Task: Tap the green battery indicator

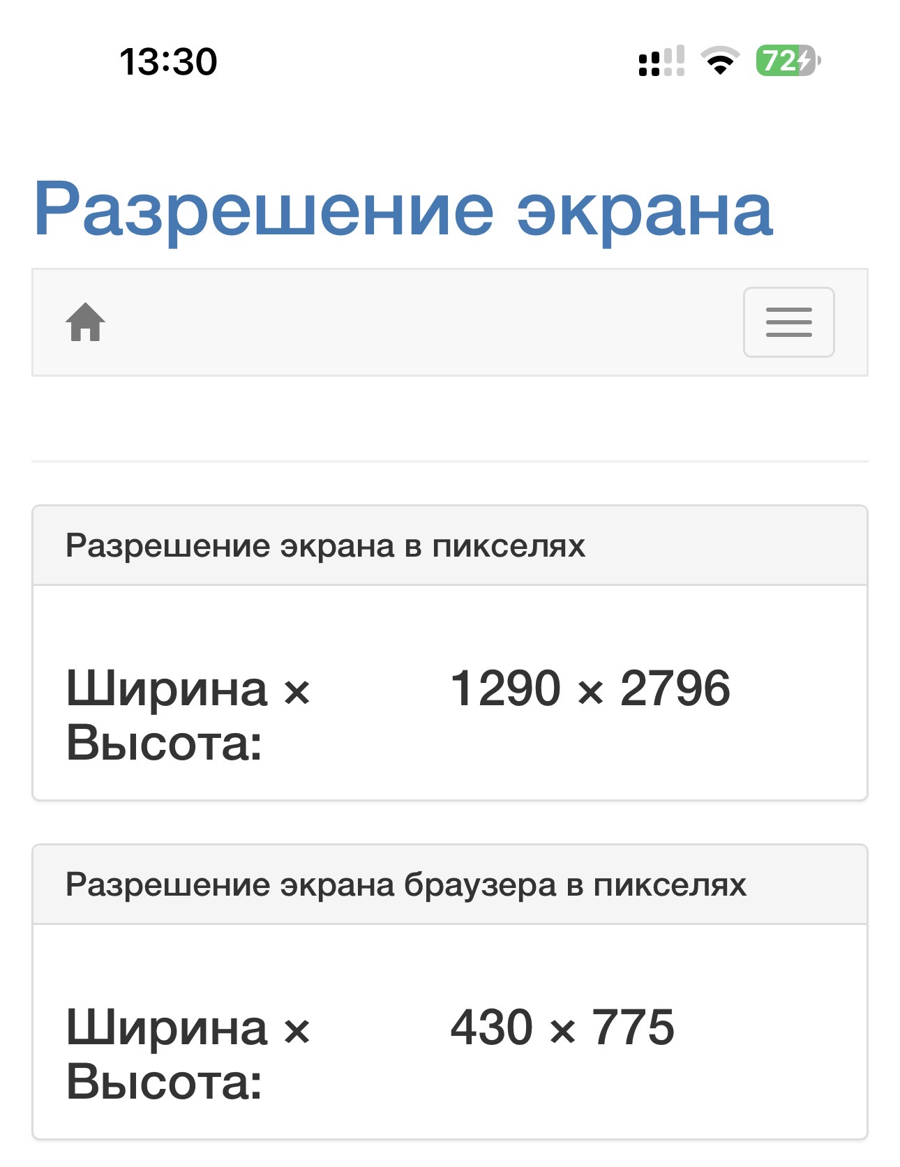Action: pos(787,61)
